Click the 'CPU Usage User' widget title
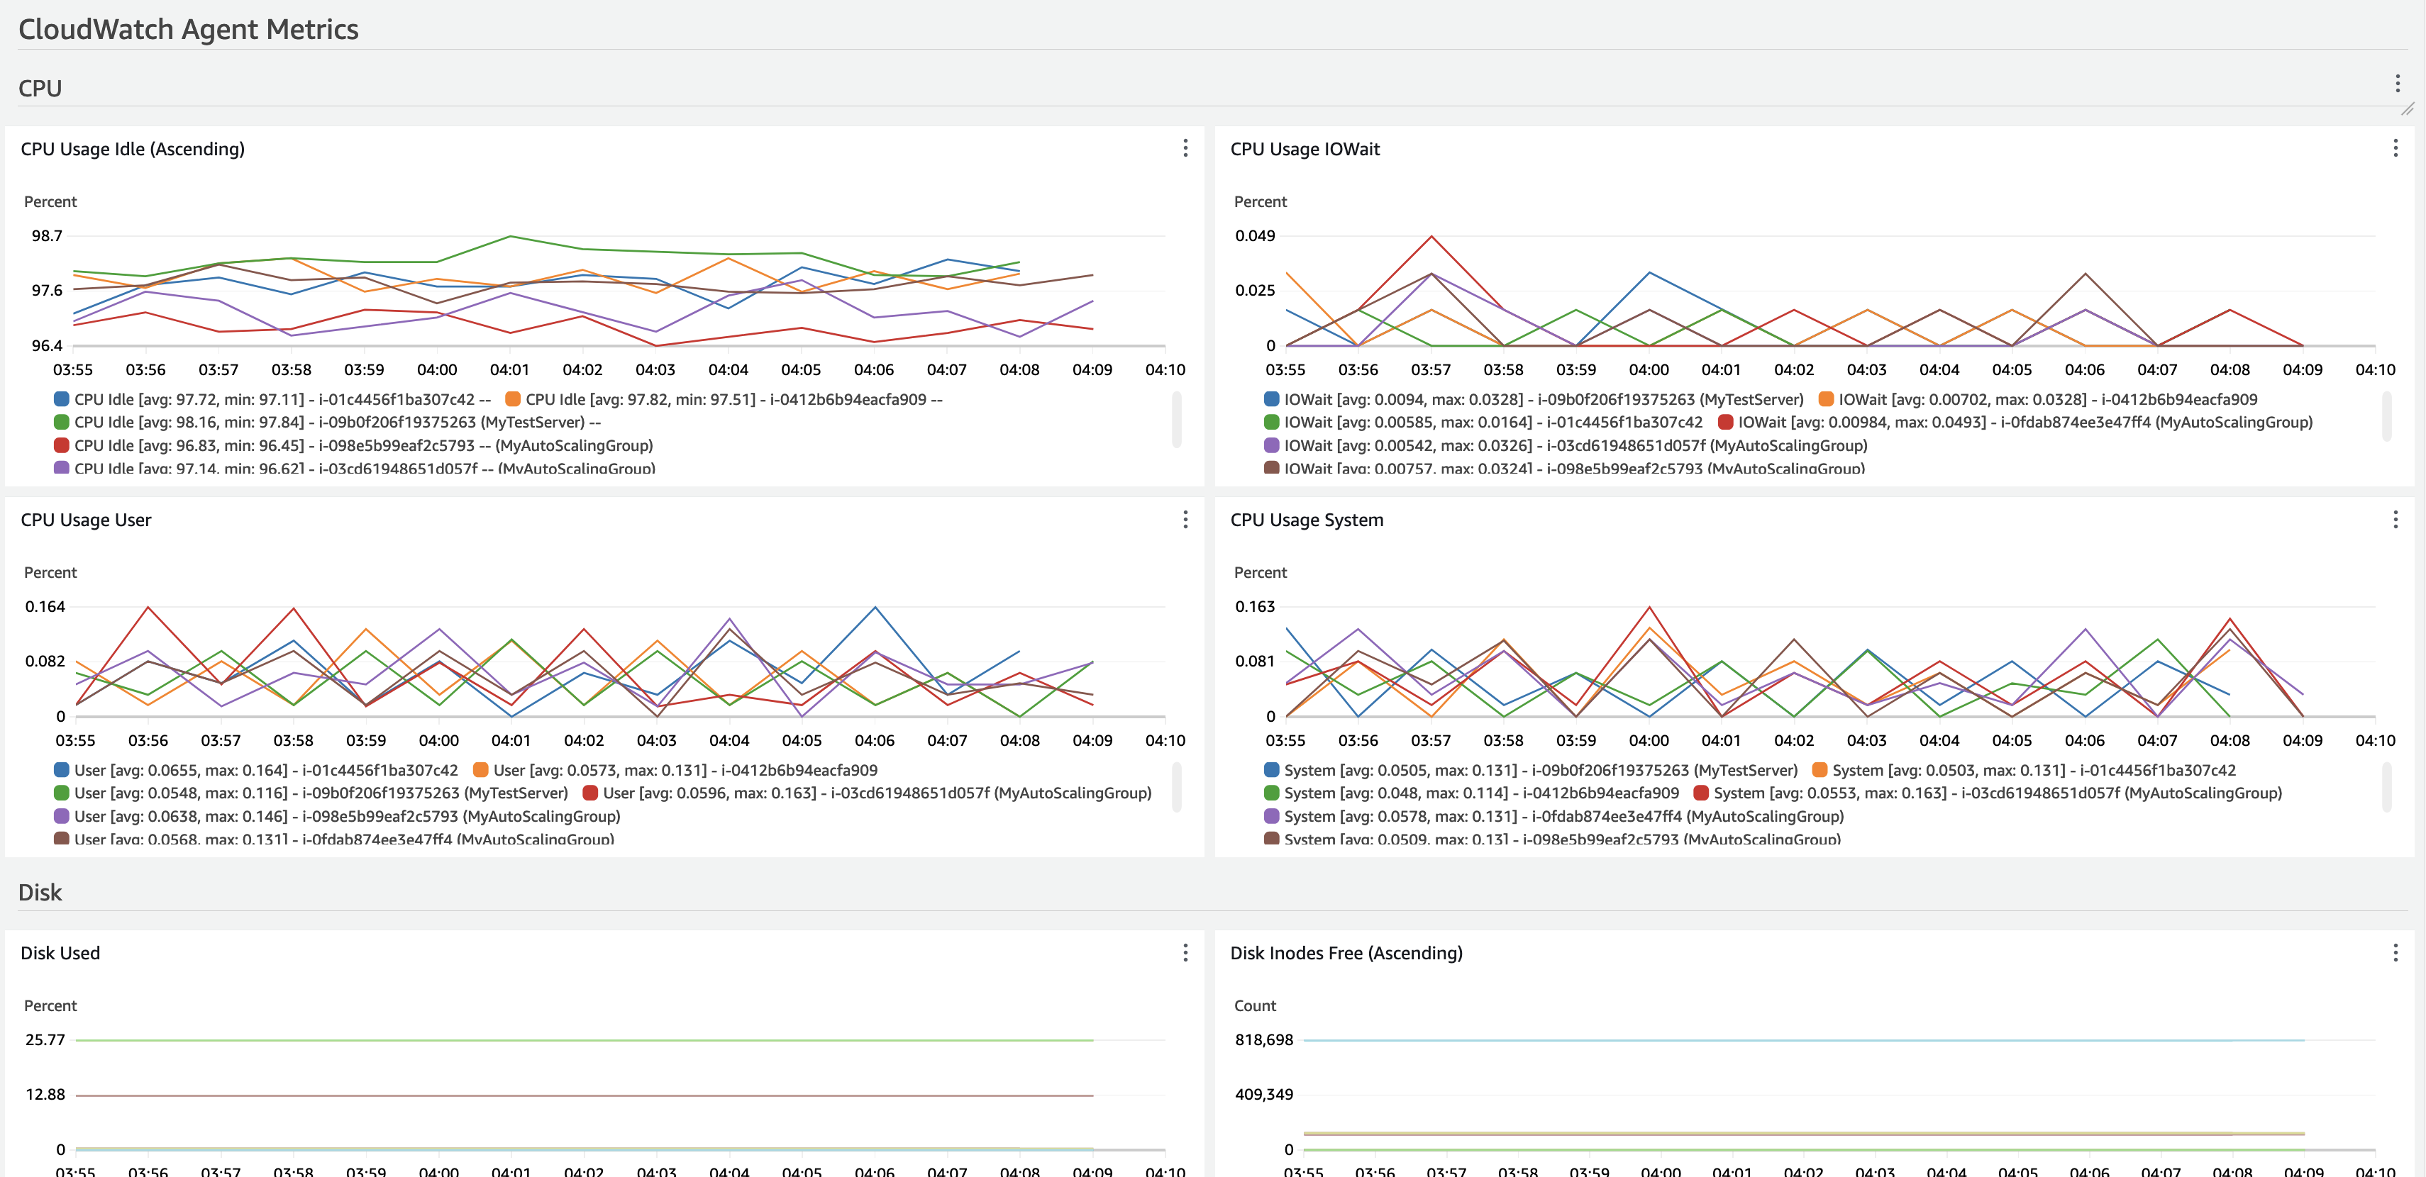This screenshot has width=2426, height=1177. 86,520
